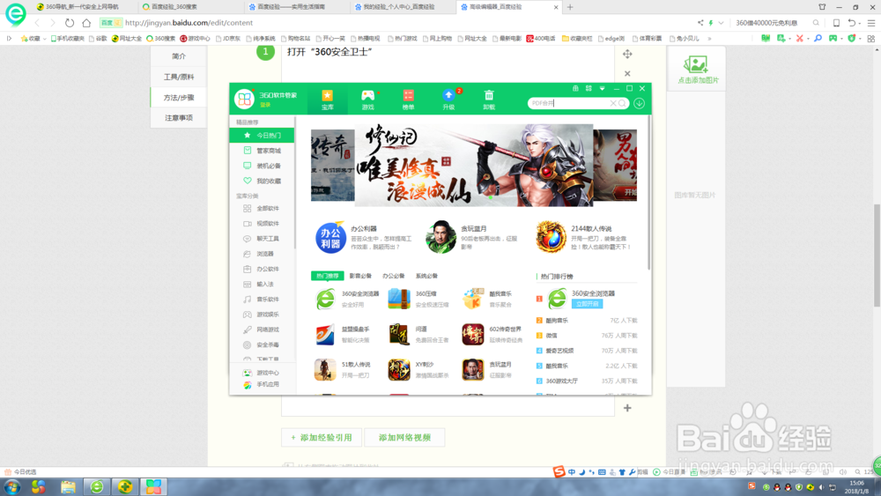Open the 卸载 uninstall trash tab
881x496 pixels.
(x=489, y=100)
